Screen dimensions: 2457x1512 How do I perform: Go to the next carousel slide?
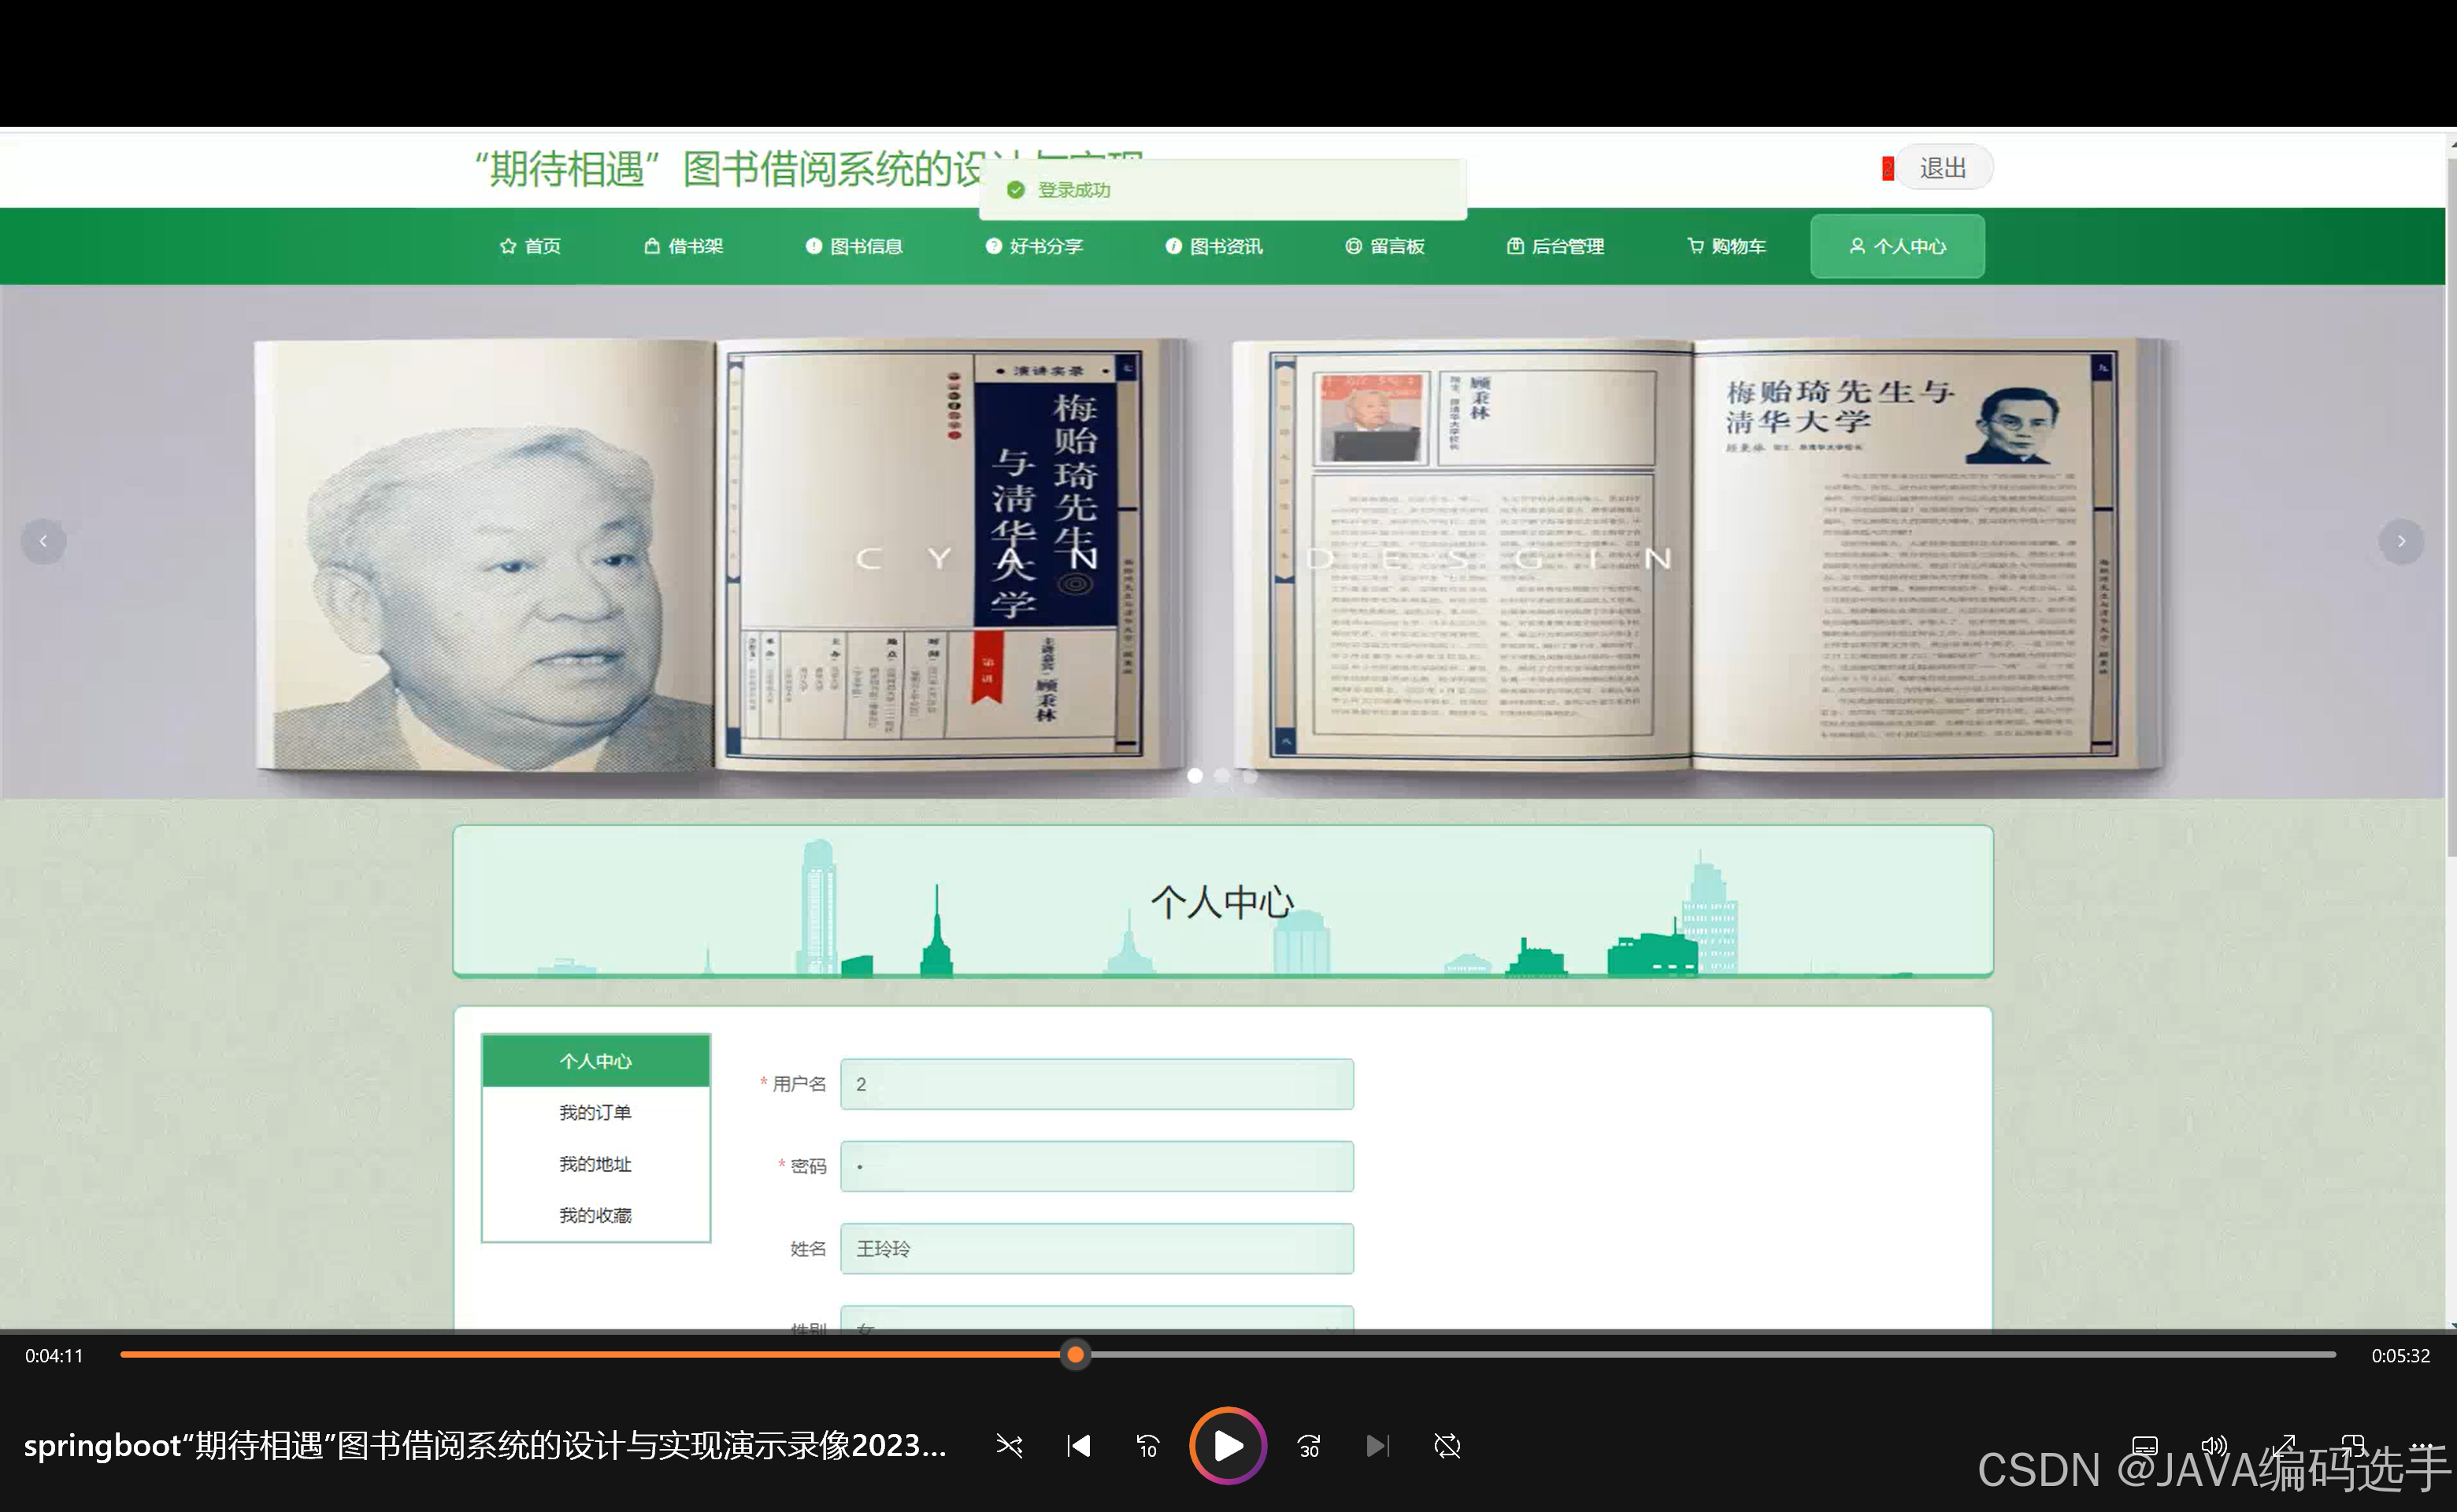pos(2400,541)
